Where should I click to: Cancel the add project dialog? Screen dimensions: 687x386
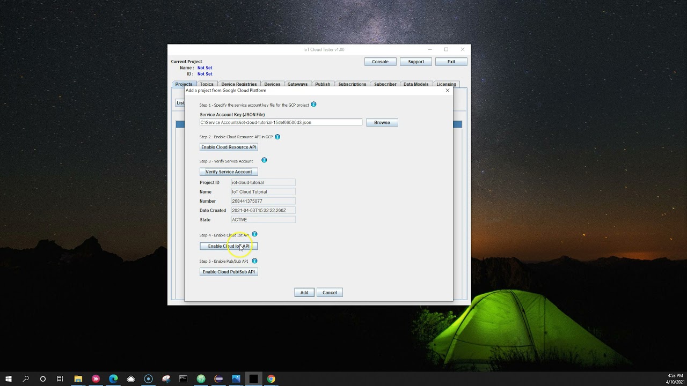330,292
